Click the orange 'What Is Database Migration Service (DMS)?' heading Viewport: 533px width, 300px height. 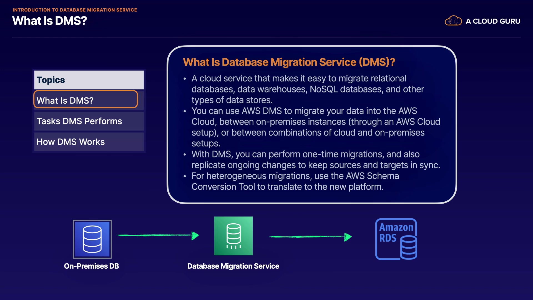click(x=289, y=62)
